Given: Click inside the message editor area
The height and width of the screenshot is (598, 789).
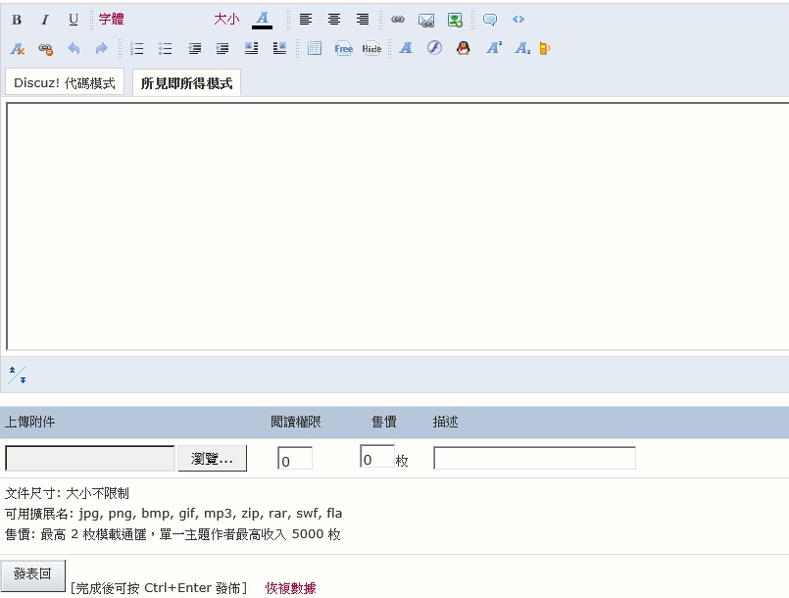Looking at the screenshot, I should click(398, 226).
